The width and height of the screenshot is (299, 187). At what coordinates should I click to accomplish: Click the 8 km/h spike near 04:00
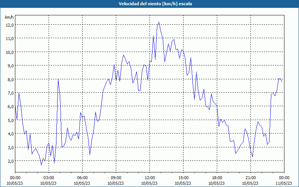(x=58, y=79)
